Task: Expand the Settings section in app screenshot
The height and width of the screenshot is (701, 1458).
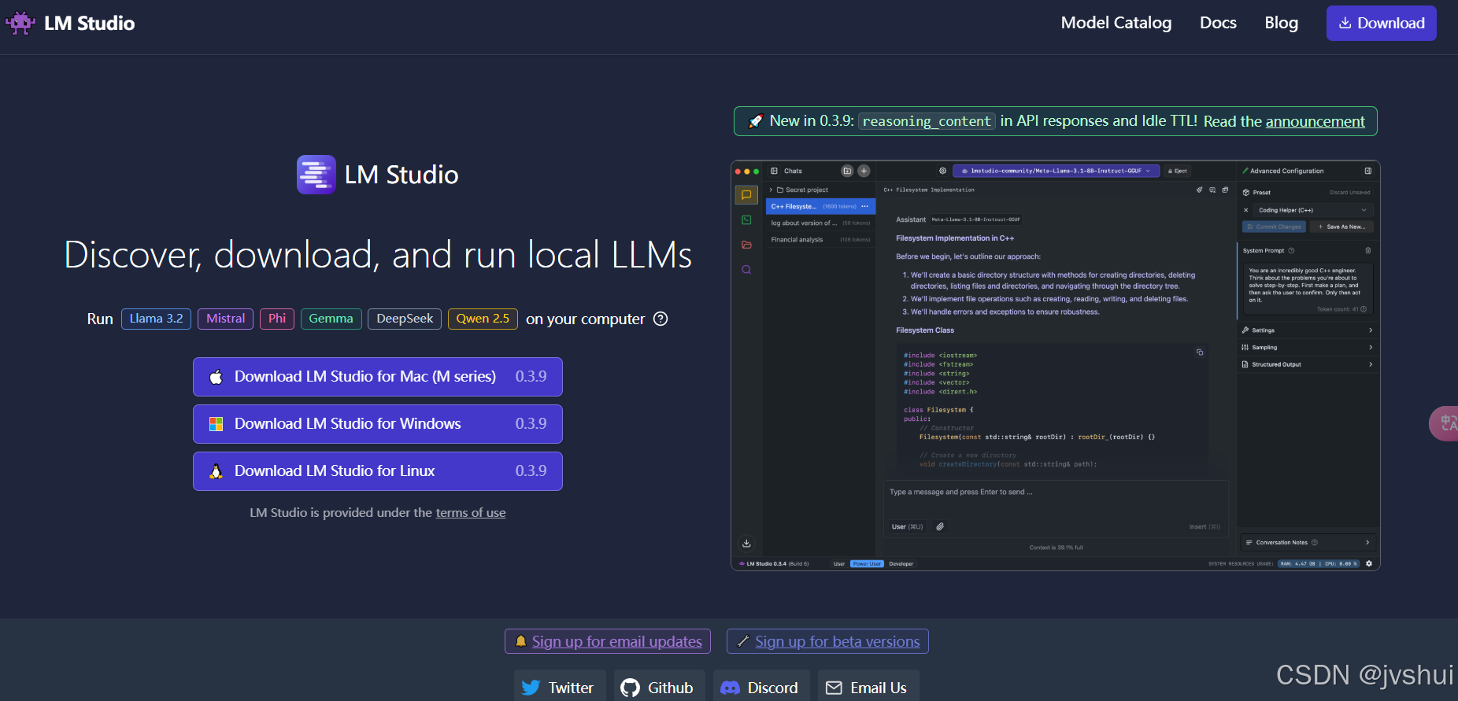Action: (1307, 330)
